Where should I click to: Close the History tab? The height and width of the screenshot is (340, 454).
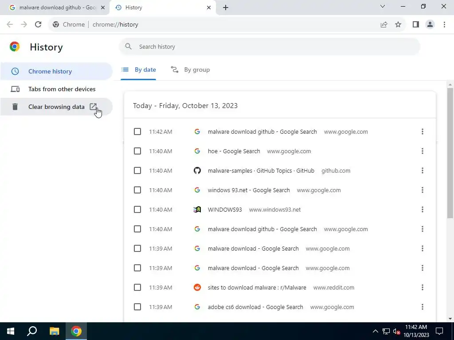[x=209, y=8]
